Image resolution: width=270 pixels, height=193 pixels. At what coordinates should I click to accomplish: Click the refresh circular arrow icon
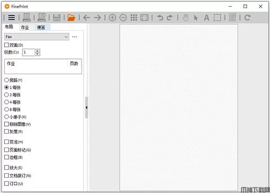coord(247,18)
